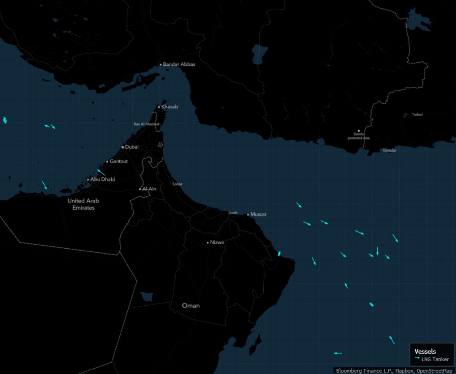This screenshot has width=456, height=374.
Task: Click the United Arab Emirates country label
Action: coord(84,204)
